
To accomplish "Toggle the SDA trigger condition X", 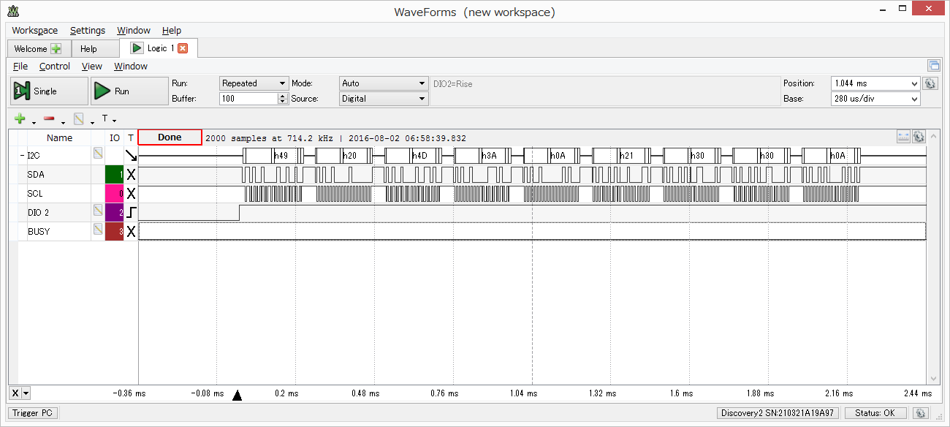I will coord(131,174).
